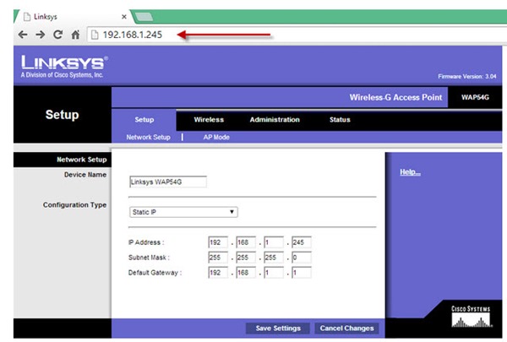507x342 pixels.
Task: Click the Configuration Type label
Action: pos(74,205)
